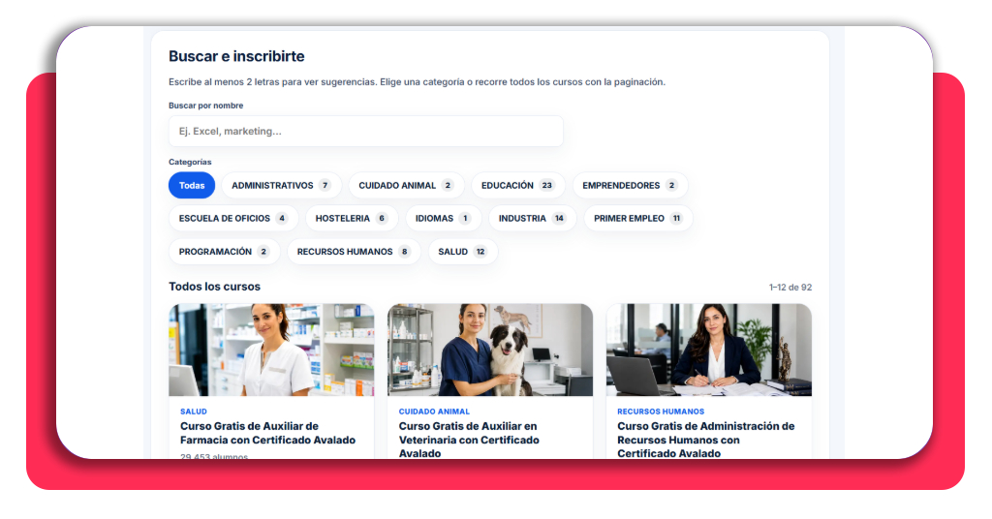Click the 'Buscar por nombre' search field
This screenshot has height=519, width=992.
(x=365, y=131)
